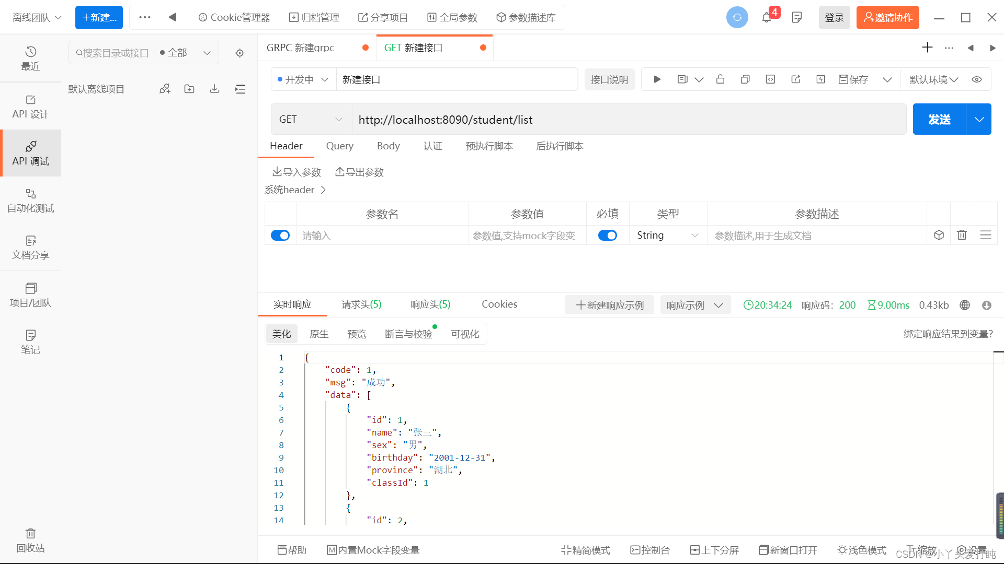
Task: Open the String type dropdown
Action: click(x=668, y=235)
